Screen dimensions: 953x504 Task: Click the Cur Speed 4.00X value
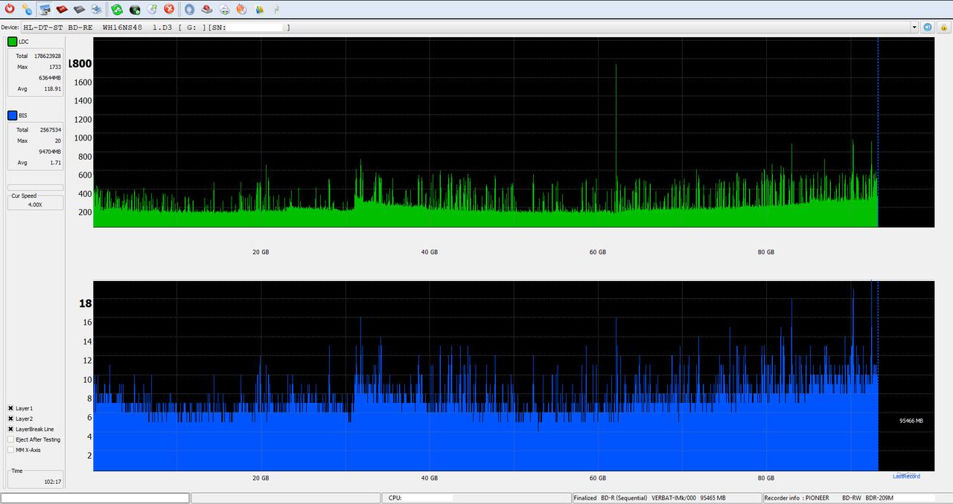tap(35, 204)
